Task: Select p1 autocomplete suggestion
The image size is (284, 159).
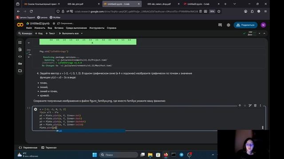Action: [x=91, y=131]
